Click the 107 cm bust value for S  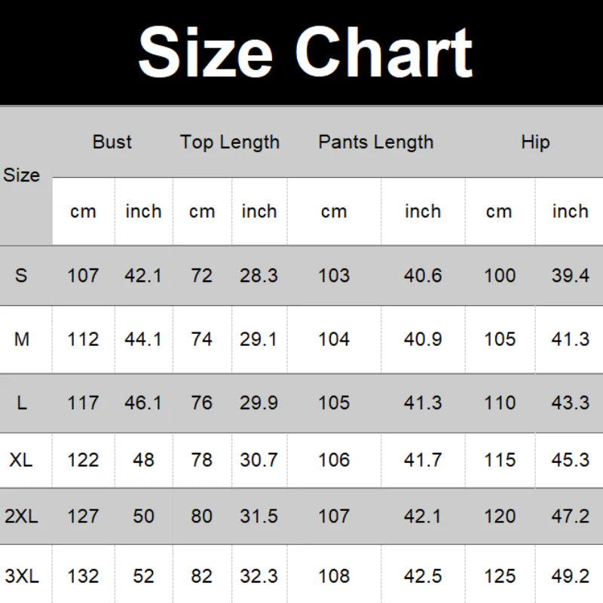[x=83, y=276]
